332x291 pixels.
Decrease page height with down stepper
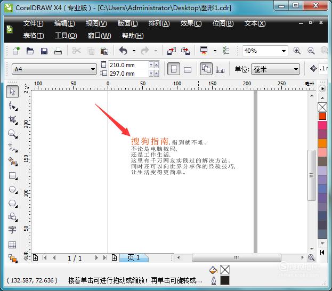point(151,74)
